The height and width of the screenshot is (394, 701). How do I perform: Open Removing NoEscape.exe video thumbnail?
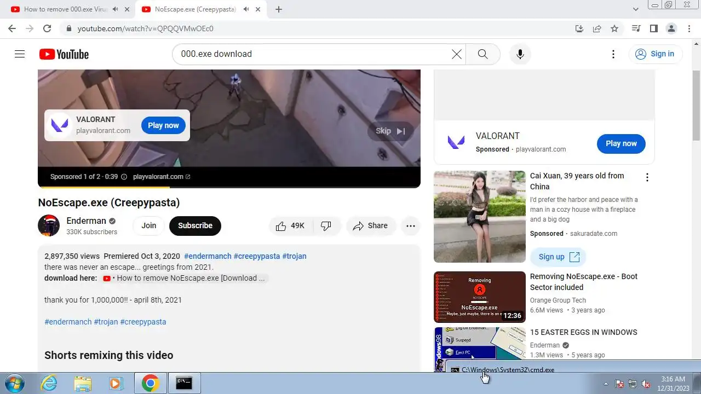[479, 297]
